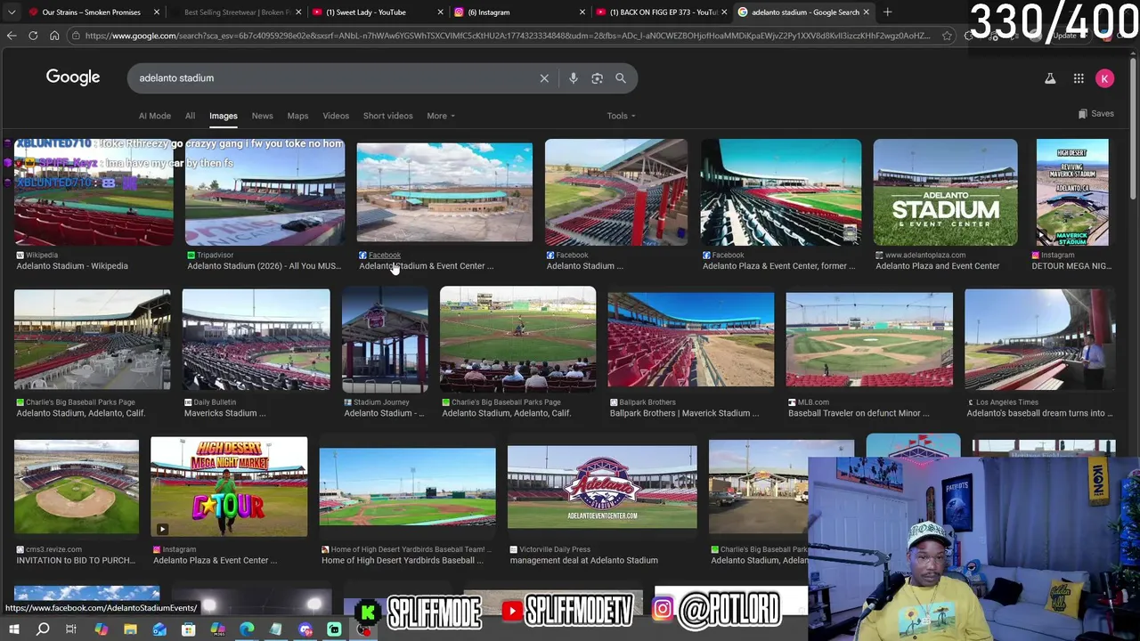
Task: Expand the More search filters dropdown
Action: pyautogui.click(x=440, y=116)
